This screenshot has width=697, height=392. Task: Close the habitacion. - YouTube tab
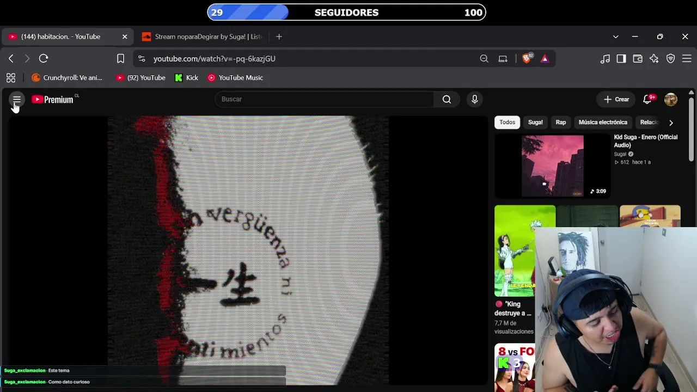pos(125,36)
